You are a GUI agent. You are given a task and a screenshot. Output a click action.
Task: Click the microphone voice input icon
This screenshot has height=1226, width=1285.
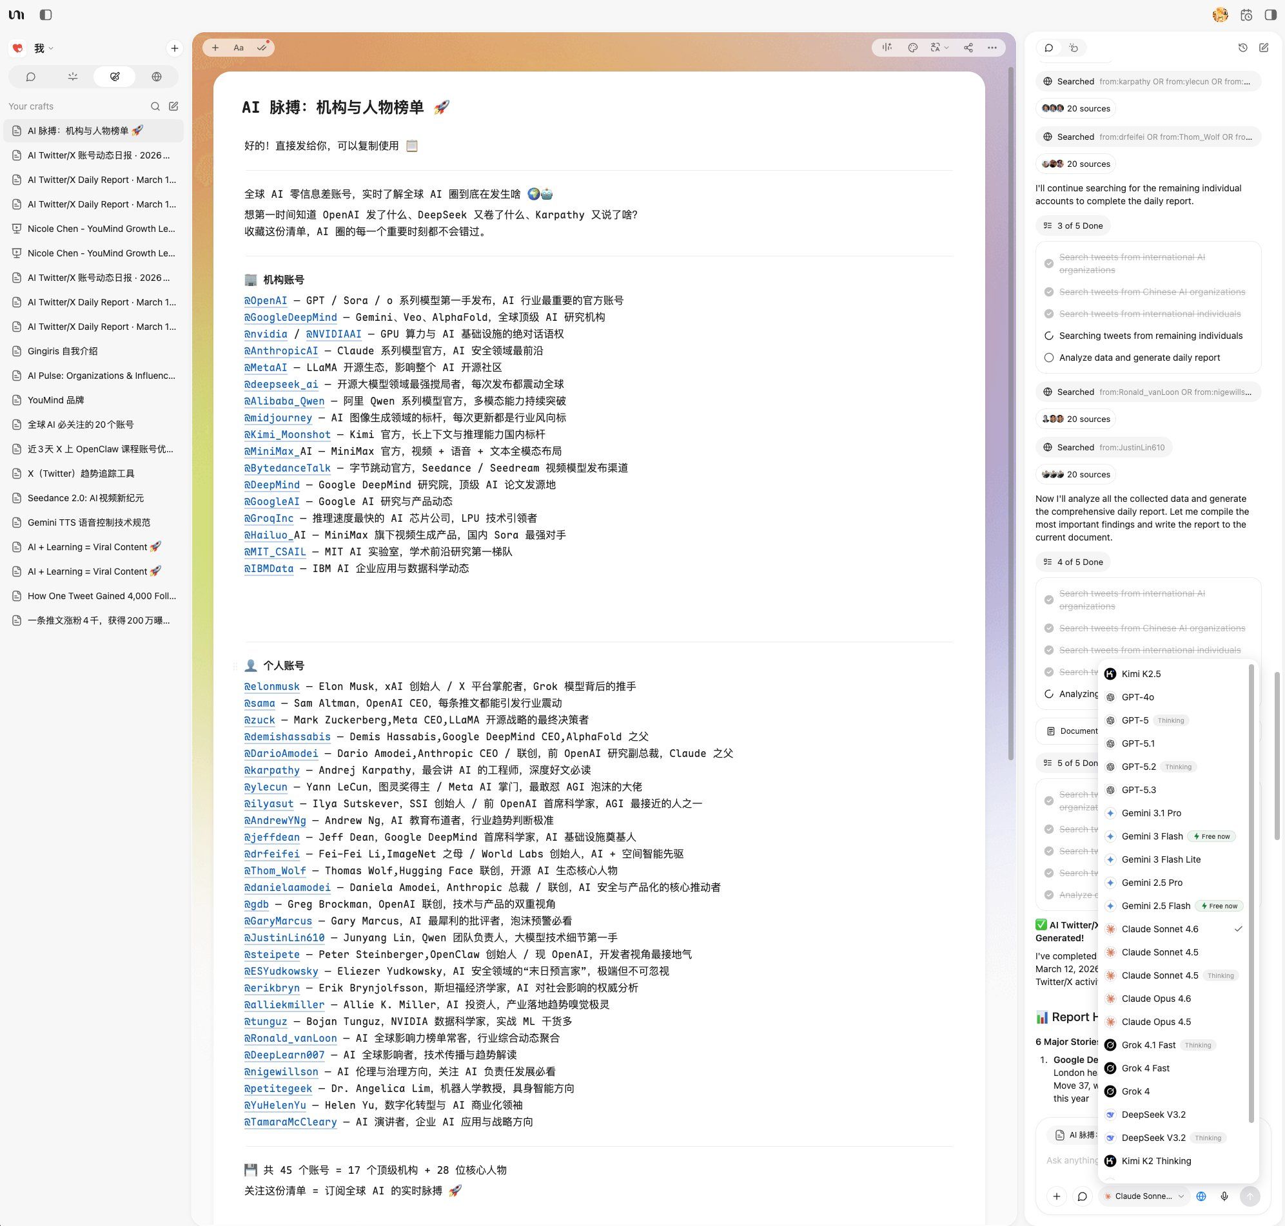pos(1224,1196)
